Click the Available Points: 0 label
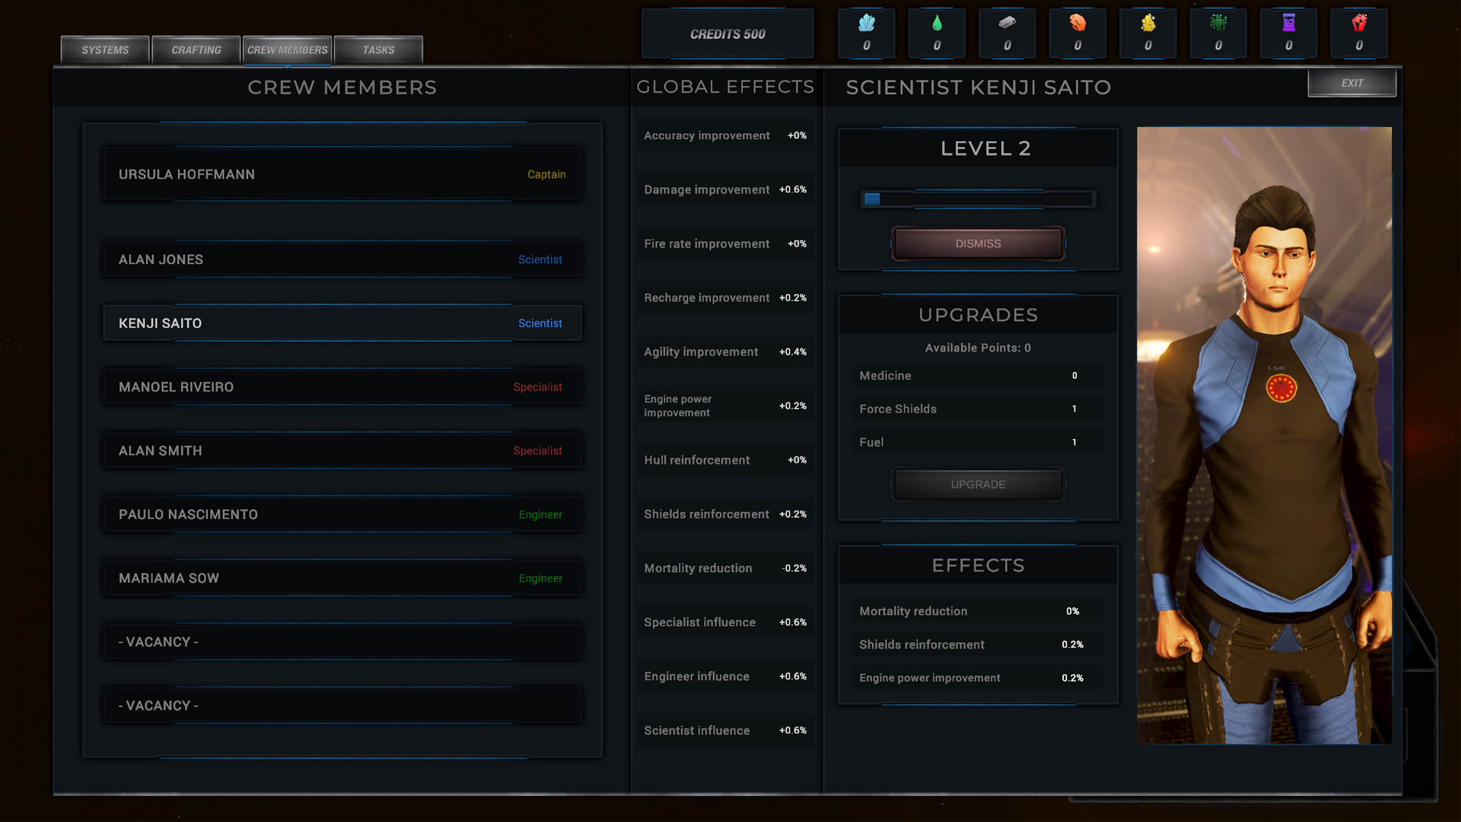Screen dimensions: 1461x822 click(978, 348)
